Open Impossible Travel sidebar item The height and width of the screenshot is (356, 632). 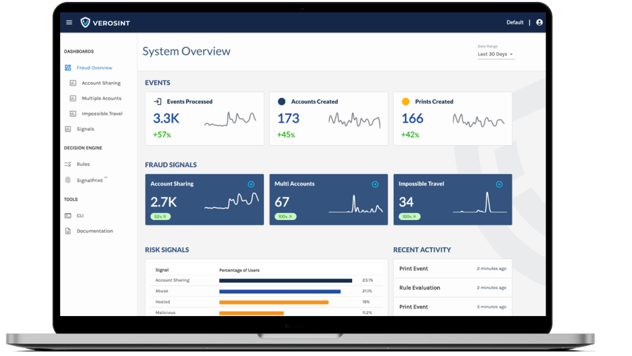(x=102, y=114)
